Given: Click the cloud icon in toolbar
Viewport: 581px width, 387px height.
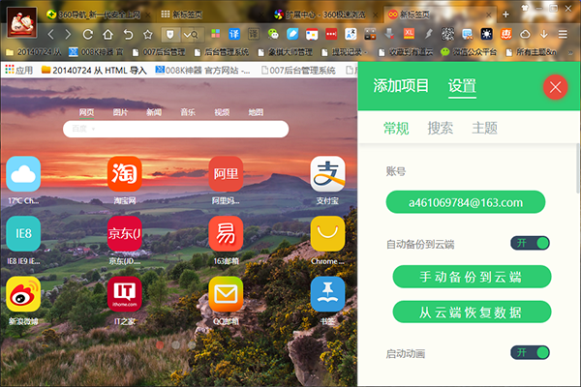Looking at the screenshot, I should (x=525, y=35).
